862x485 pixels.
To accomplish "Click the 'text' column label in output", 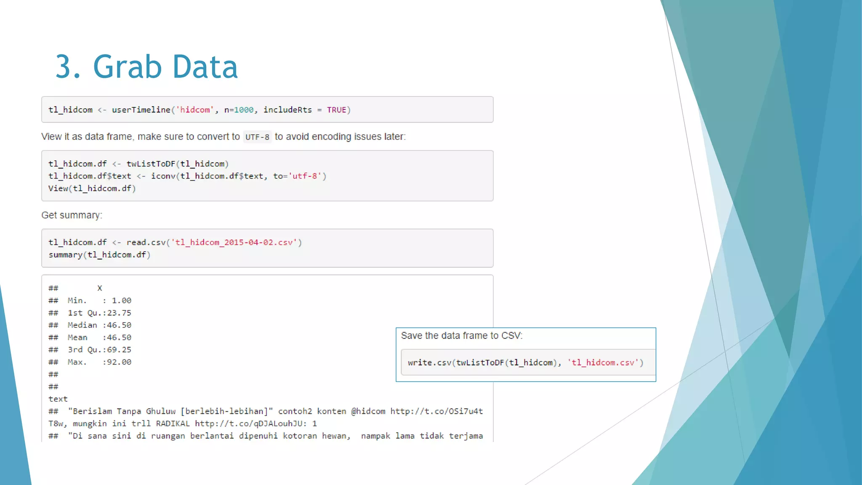I will click(58, 399).
